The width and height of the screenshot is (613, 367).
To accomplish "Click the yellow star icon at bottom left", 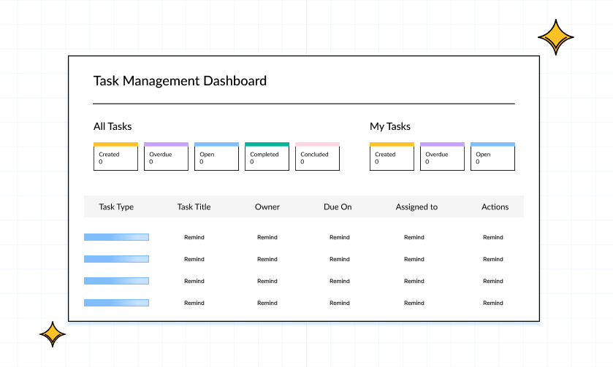I will [x=53, y=334].
